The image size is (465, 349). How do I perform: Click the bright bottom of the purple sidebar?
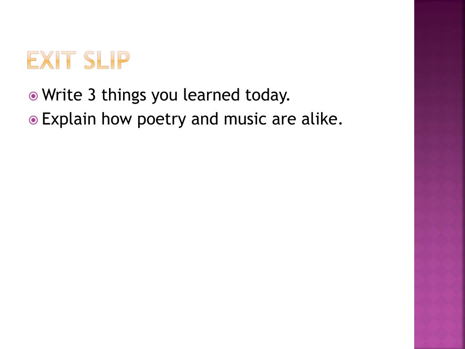pos(439,332)
